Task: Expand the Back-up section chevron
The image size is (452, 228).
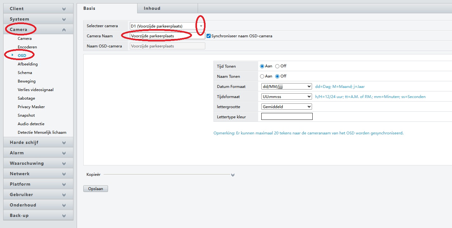Action: 64,216
